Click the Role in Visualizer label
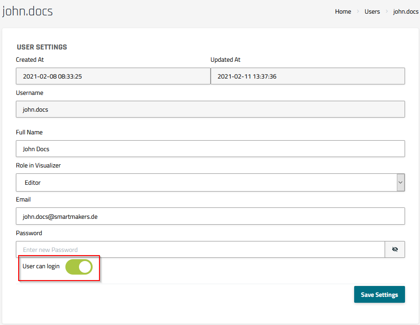The height and width of the screenshot is (325, 420). (x=38, y=166)
